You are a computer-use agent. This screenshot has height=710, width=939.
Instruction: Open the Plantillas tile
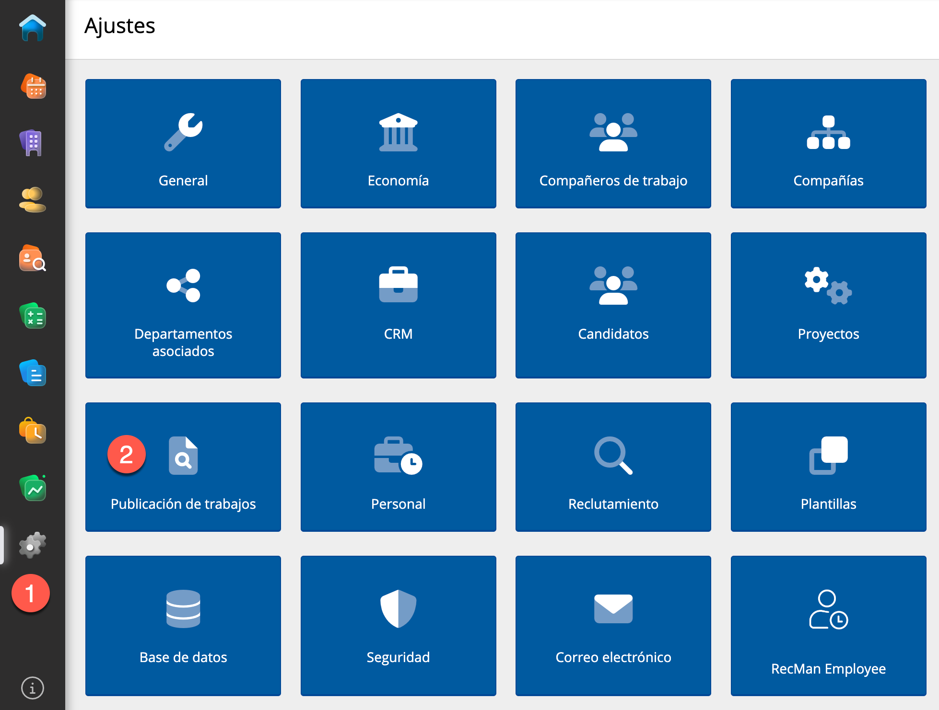(828, 467)
